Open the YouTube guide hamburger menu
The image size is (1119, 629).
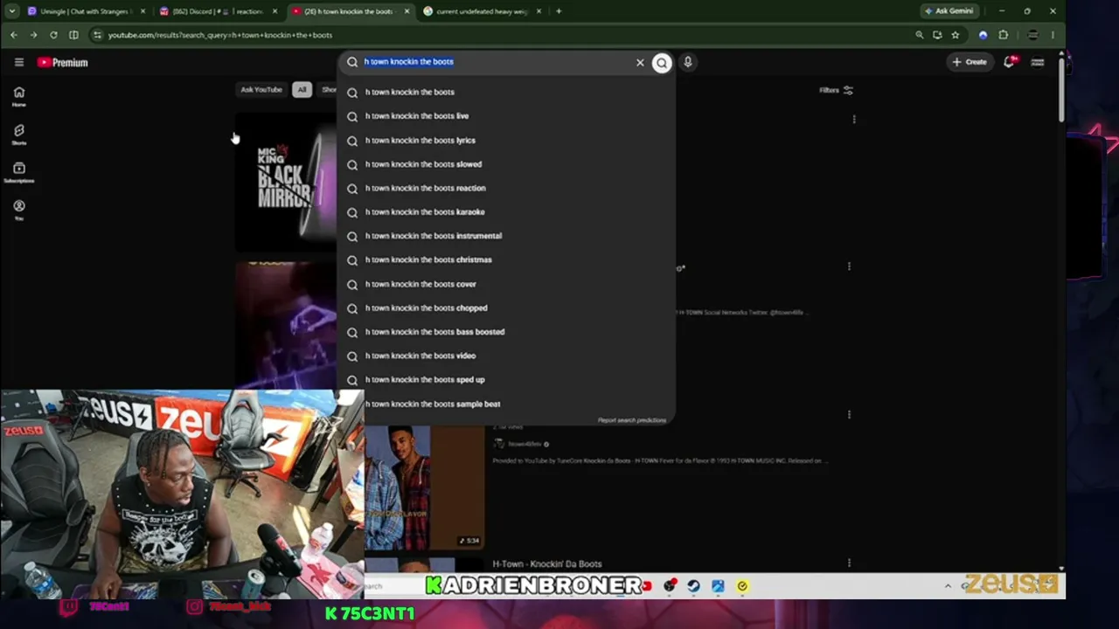18,62
